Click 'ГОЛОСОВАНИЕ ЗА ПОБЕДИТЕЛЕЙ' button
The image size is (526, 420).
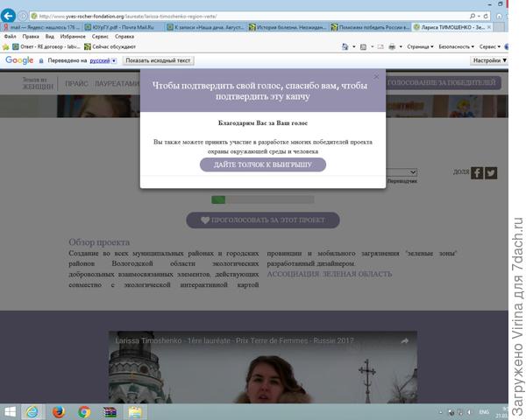[x=442, y=83]
